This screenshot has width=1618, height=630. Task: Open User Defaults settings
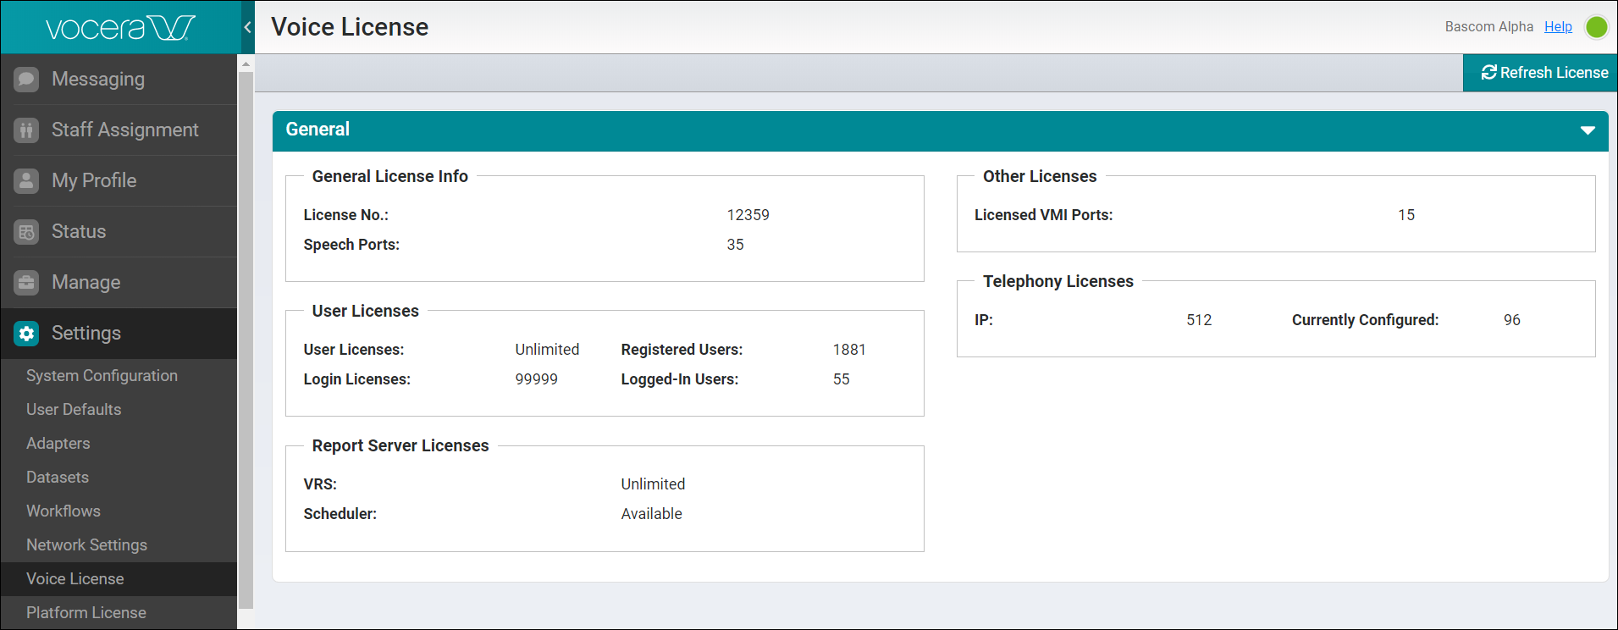tap(74, 410)
